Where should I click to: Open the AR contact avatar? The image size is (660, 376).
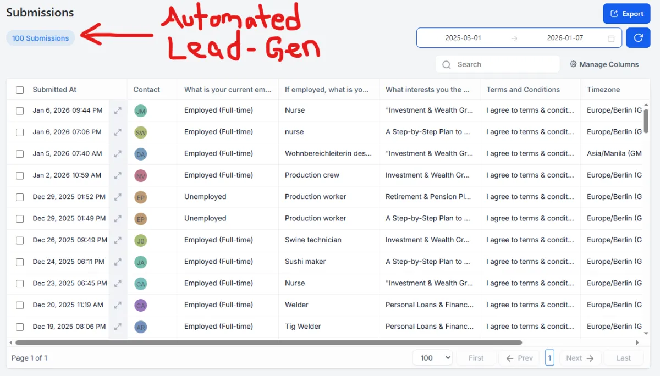(x=141, y=327)
